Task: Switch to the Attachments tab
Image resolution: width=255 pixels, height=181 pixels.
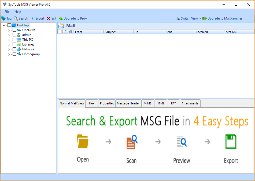Action: pyautogui.click(x=190, y=103)
